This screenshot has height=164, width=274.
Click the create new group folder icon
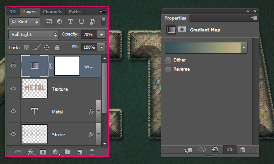68,152
